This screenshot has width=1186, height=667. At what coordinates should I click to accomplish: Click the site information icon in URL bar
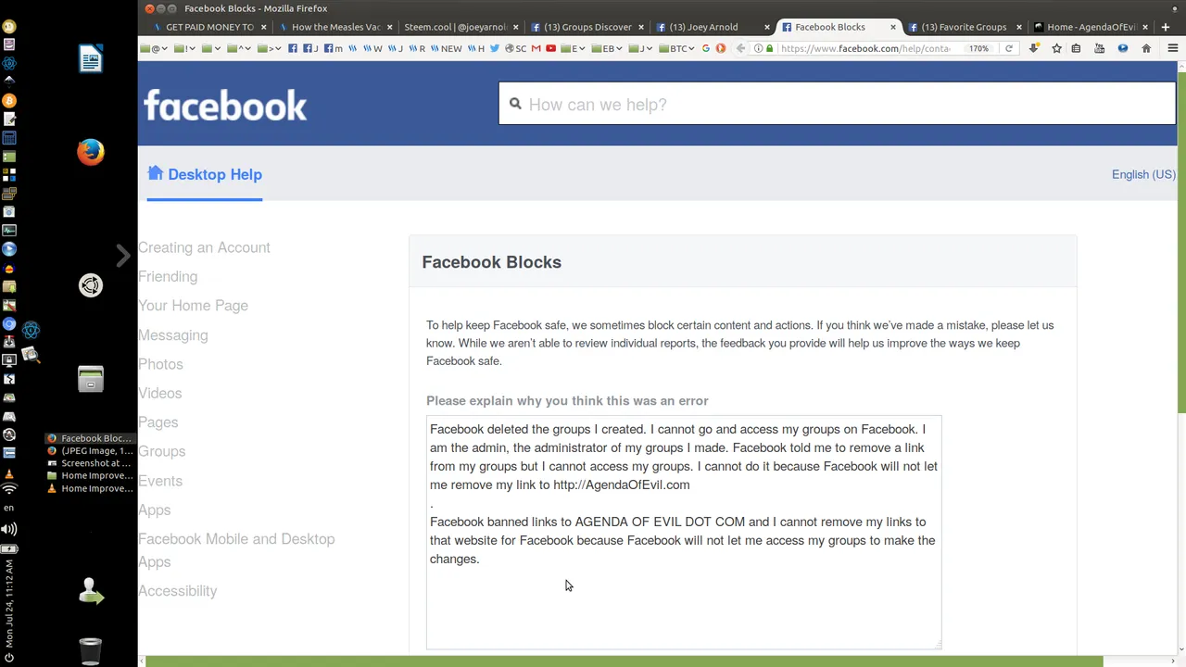[x=759, y=48]
